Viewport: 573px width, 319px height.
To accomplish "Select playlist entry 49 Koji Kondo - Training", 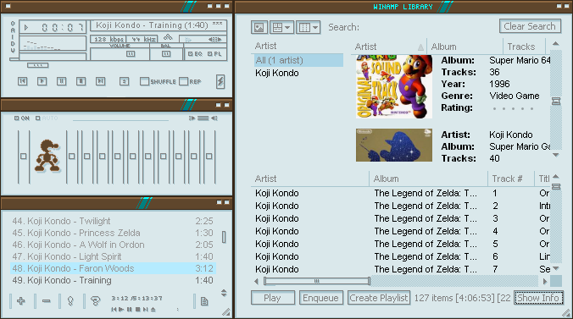I will click(113, 280).
